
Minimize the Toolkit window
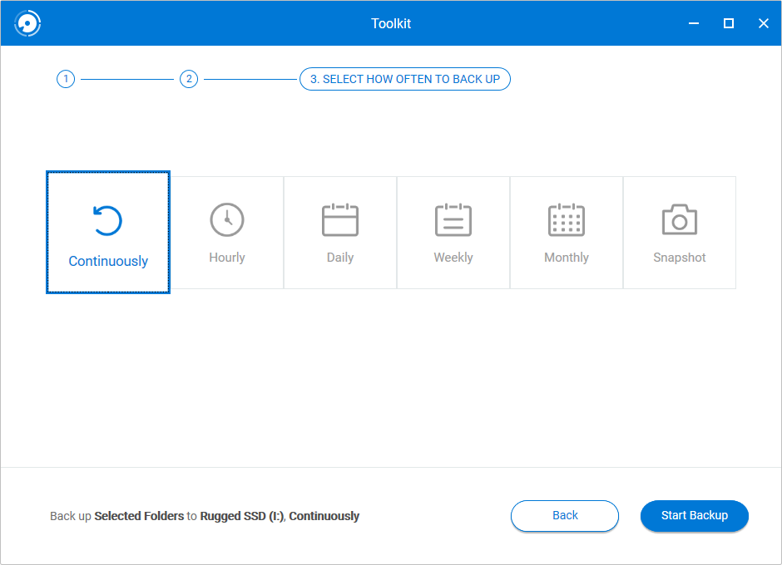click(694, 23)
